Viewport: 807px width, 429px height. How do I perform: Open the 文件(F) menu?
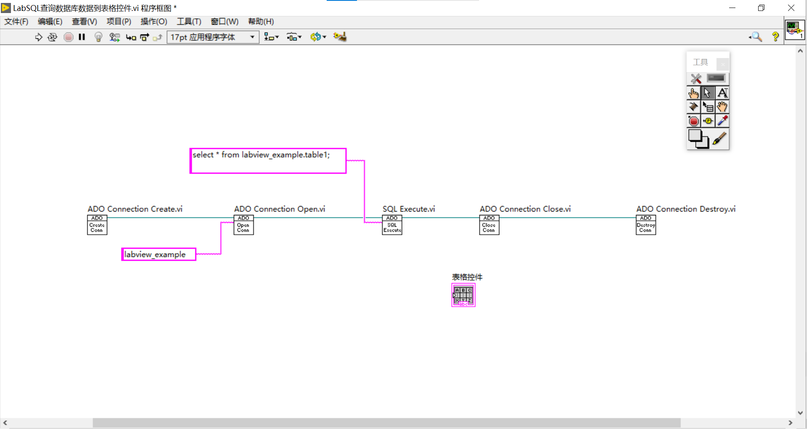(x=16, y=21)
